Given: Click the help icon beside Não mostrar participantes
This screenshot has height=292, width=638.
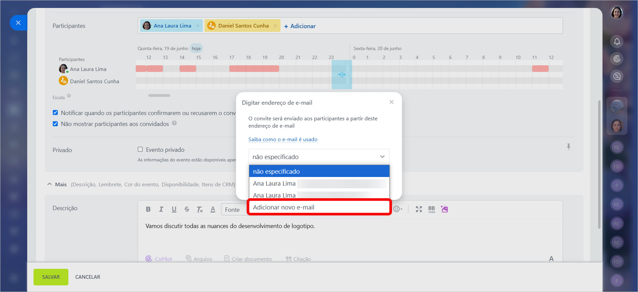Looking at the screenshot, I should (174, 123).
